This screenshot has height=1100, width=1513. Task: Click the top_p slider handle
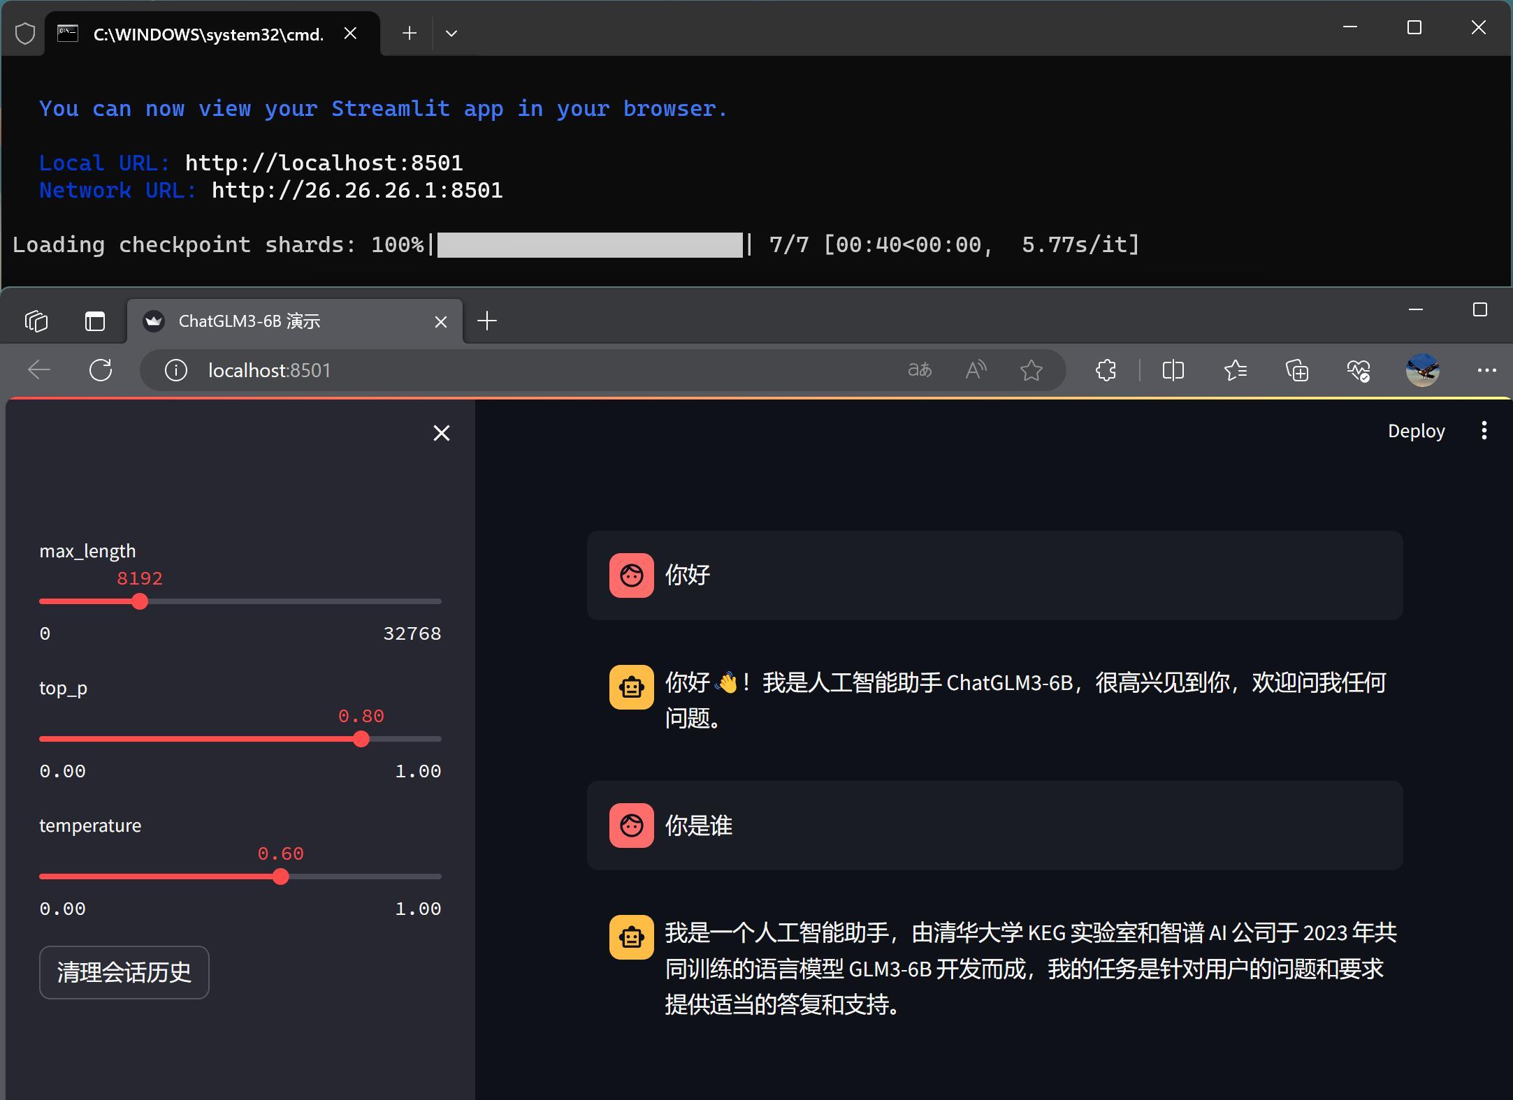361,739
